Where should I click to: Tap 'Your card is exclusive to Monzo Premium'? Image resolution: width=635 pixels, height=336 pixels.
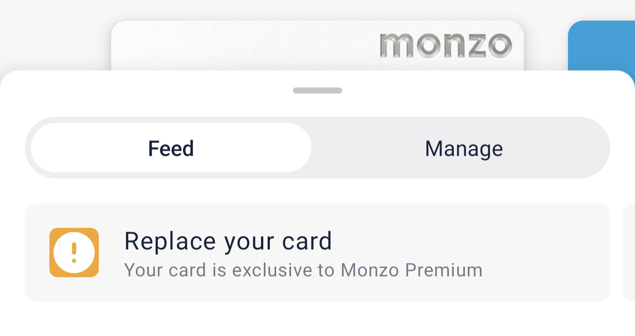point(303,270)
